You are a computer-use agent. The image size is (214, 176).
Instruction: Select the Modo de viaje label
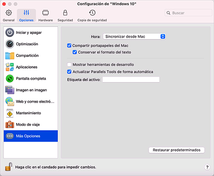tap(28, 125)
